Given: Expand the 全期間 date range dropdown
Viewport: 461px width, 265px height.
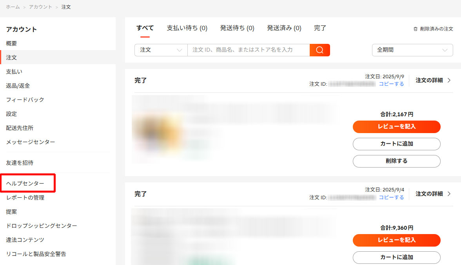Looking at the screenshot, I should [x=412, y=50].
